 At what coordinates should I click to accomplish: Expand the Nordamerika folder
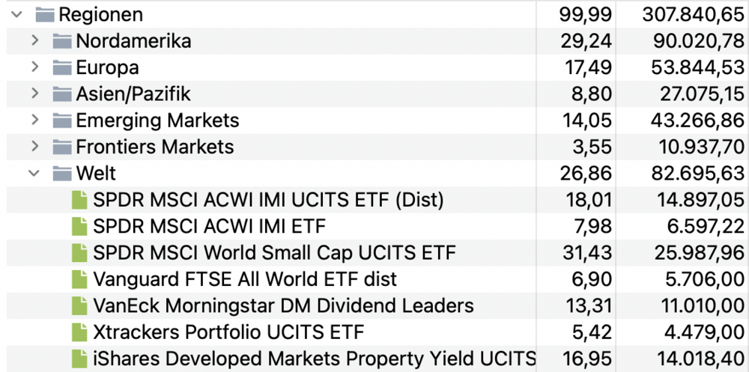34,40
